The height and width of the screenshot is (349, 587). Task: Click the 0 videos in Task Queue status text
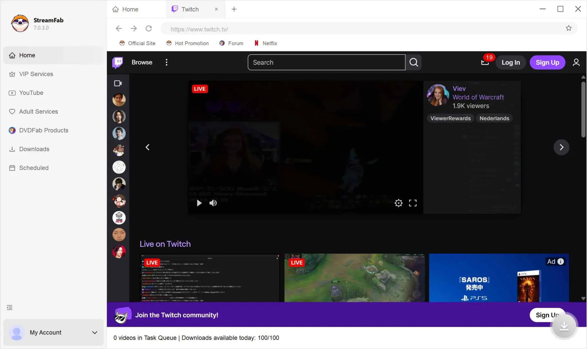point(145,338)
